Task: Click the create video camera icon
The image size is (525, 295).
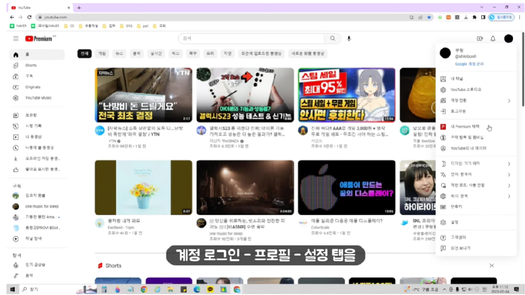Action: 480,39
